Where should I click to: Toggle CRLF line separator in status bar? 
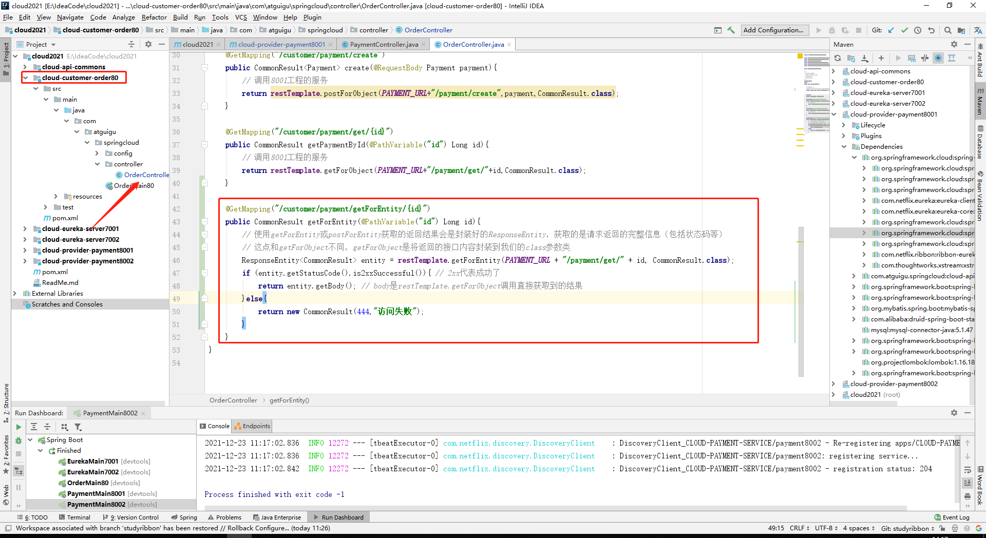[x=799, y=528]
